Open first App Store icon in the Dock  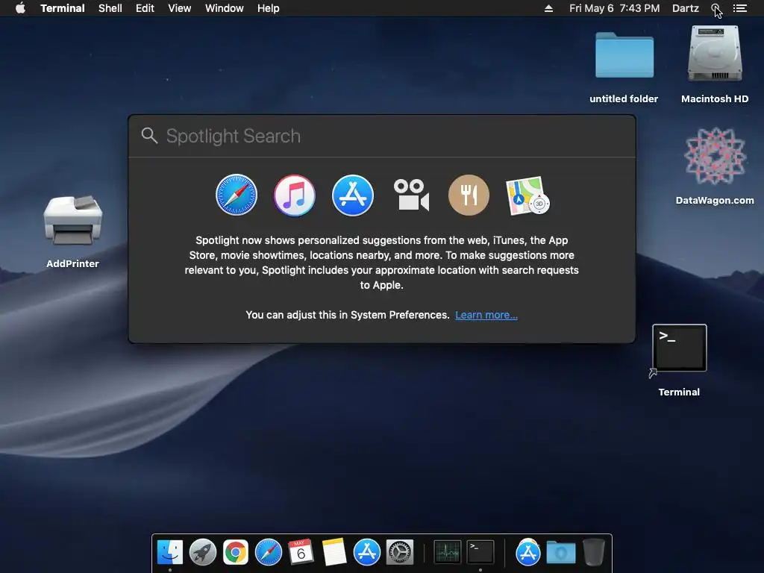[366, 553]
